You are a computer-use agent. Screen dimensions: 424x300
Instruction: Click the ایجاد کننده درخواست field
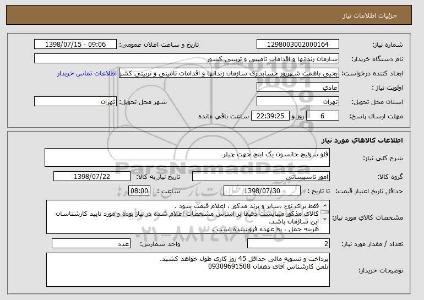coord(229,73)
